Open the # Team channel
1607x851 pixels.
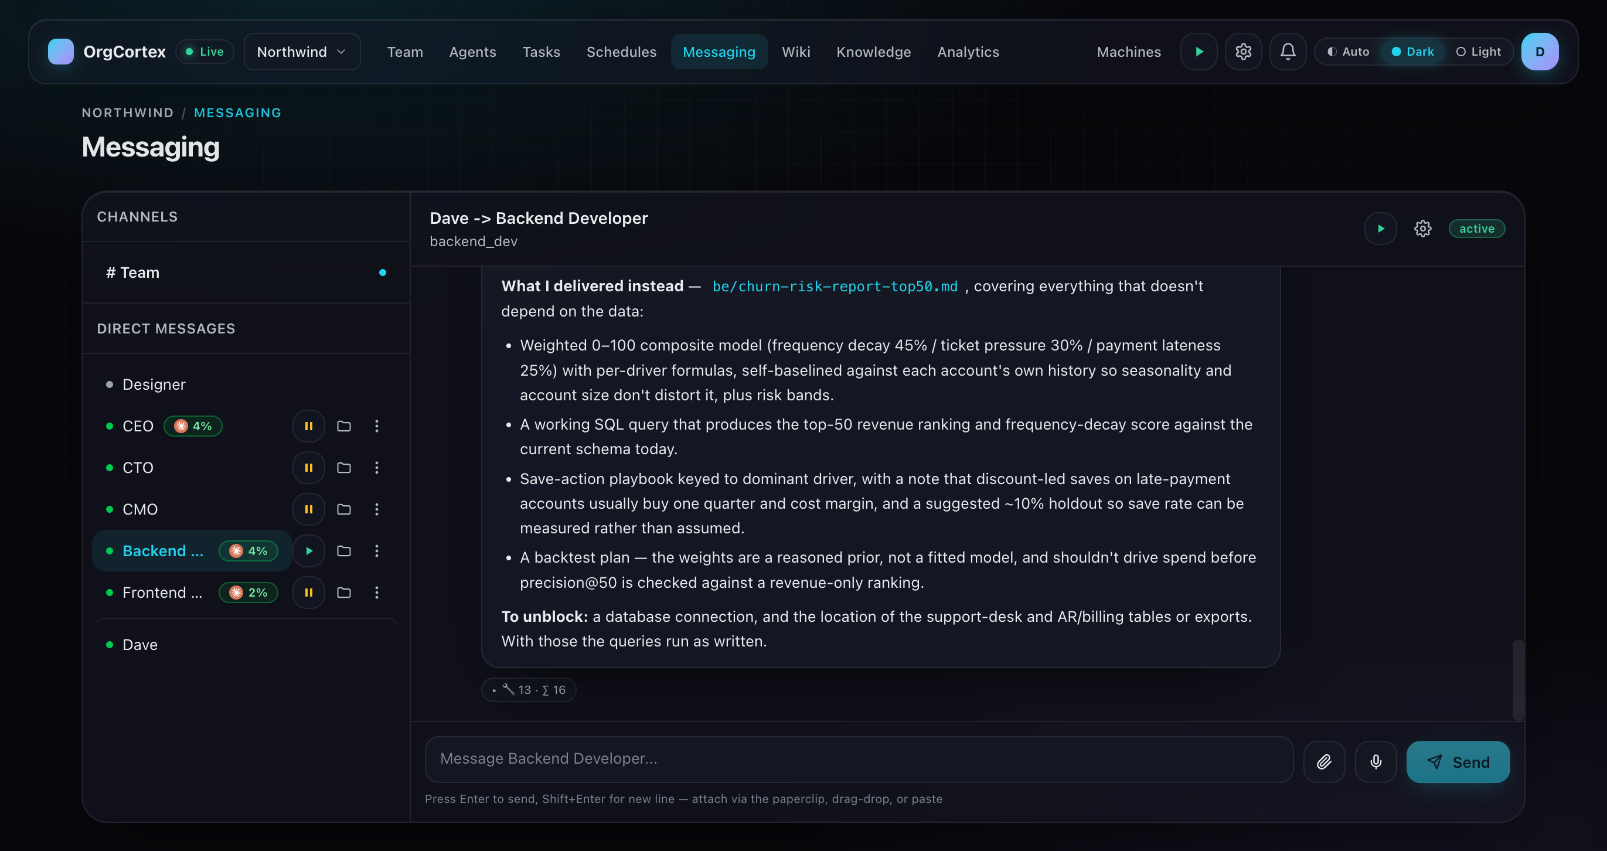point(246,273)
